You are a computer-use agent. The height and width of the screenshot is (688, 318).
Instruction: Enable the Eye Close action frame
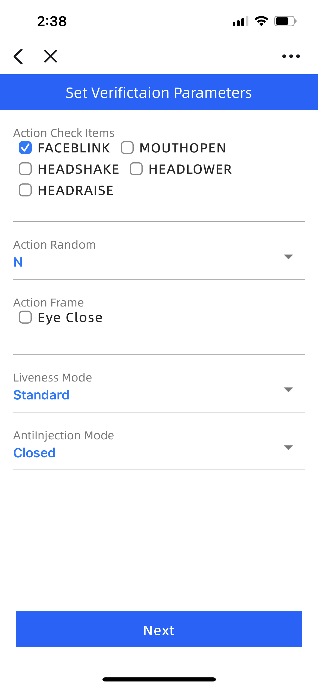tap(25, 317)
